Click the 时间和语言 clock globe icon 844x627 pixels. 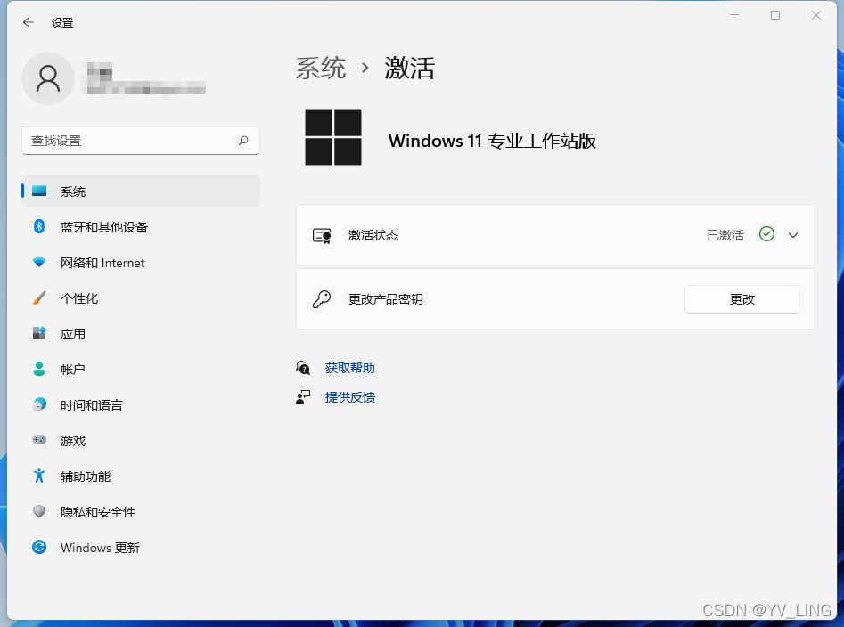pyautogui.click(x=39, y=404)
